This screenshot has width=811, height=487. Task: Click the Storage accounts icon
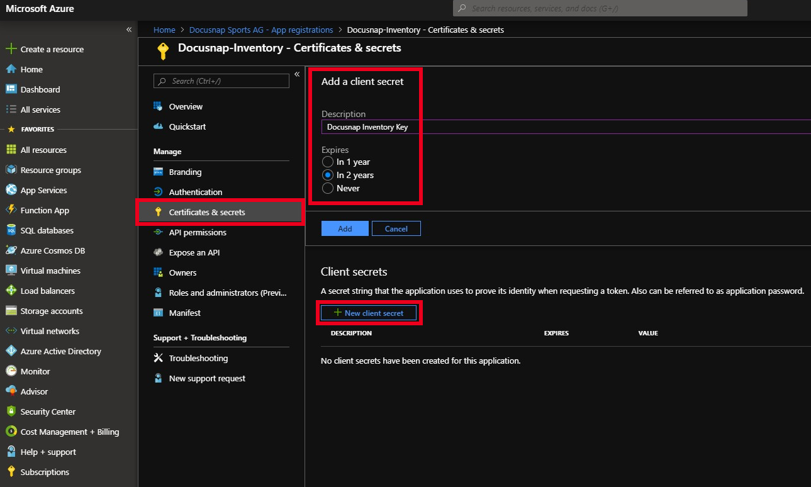(11, 311)
